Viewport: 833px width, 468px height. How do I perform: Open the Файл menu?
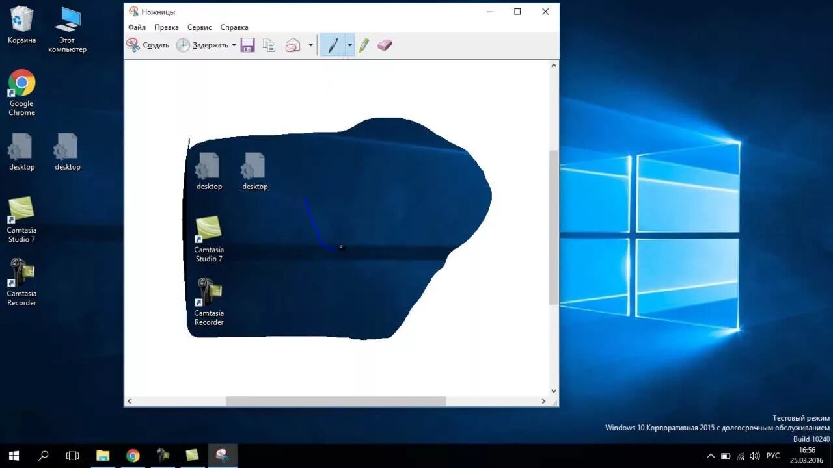click(x=137, y=27)
